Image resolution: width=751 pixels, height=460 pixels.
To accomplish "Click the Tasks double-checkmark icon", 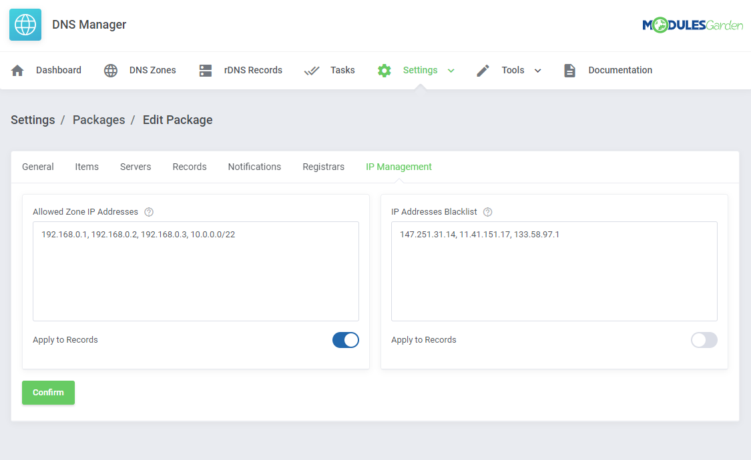I will tap(312, 71).
